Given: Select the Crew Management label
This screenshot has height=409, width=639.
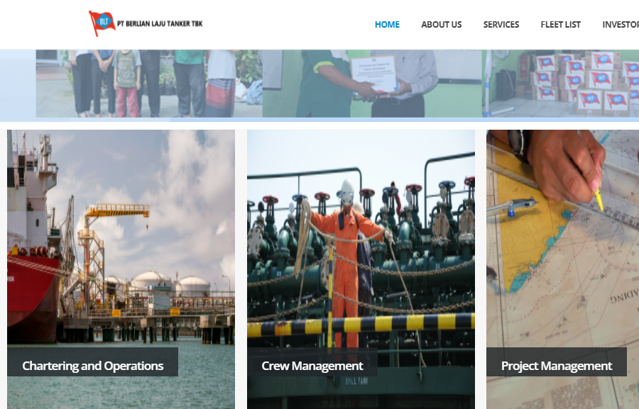Looking at the screenshot, I should coord(312,366).
